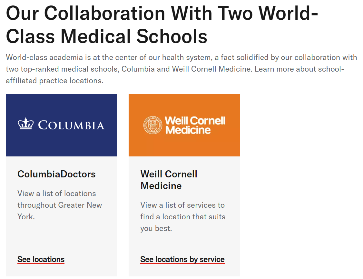This screenshot has width=363, height=279.
Task: Click the blank white space right of the cards
Action: click(301, 185)
